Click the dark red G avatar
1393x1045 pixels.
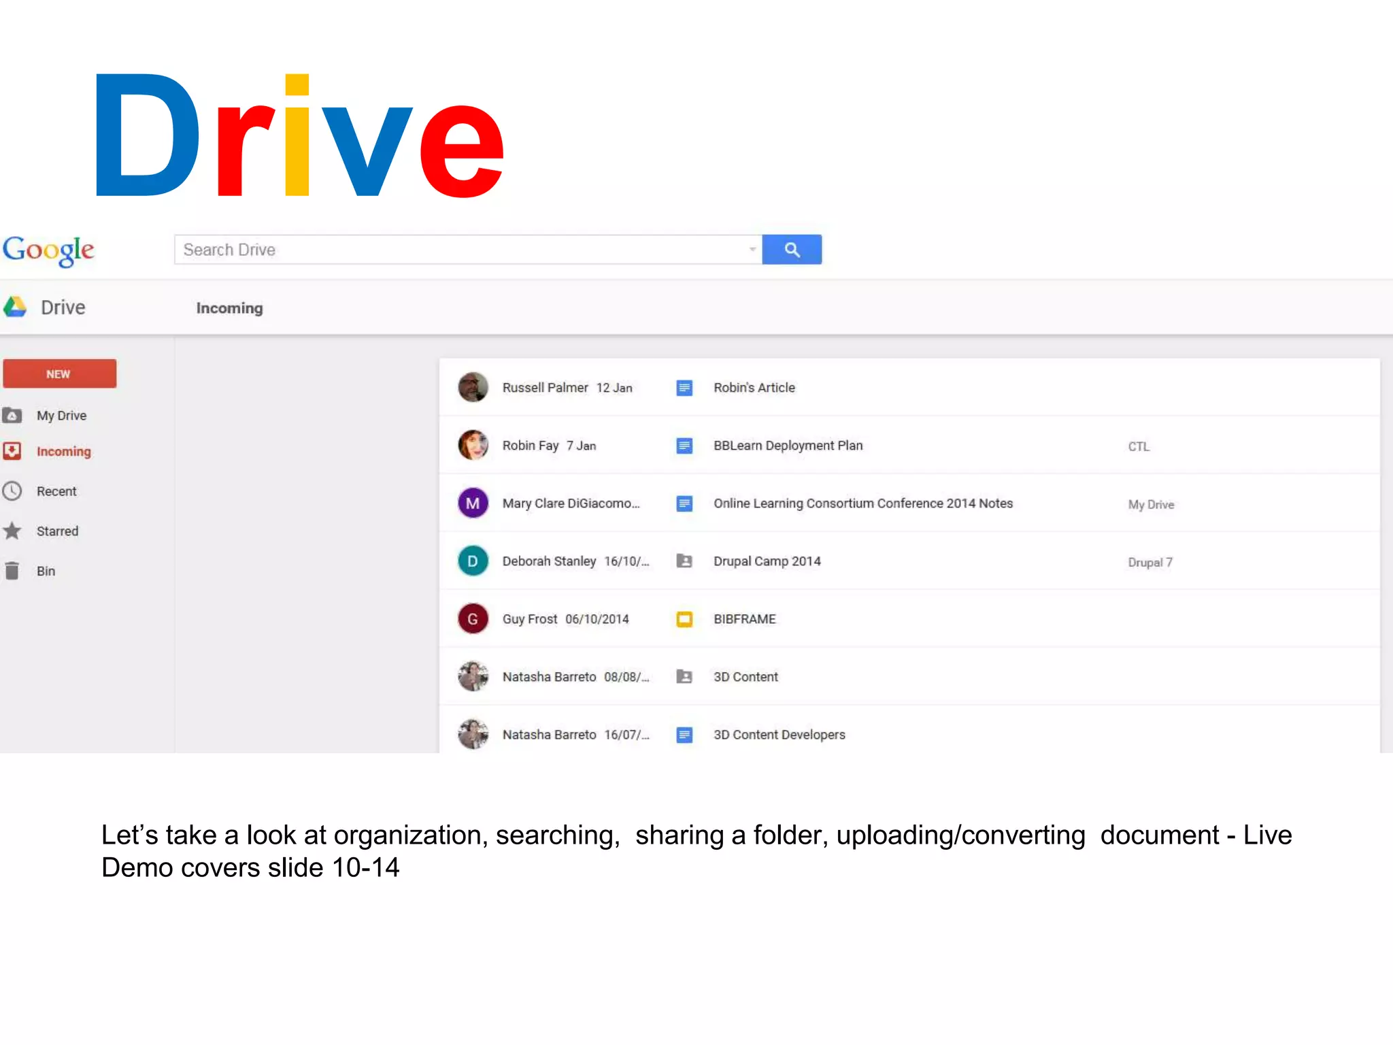pyautogui.click(x=473, y=619)
